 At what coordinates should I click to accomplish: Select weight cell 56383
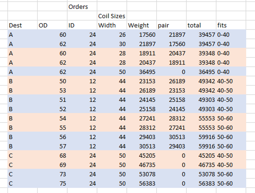pyautogui.click(x=142, y=183)
